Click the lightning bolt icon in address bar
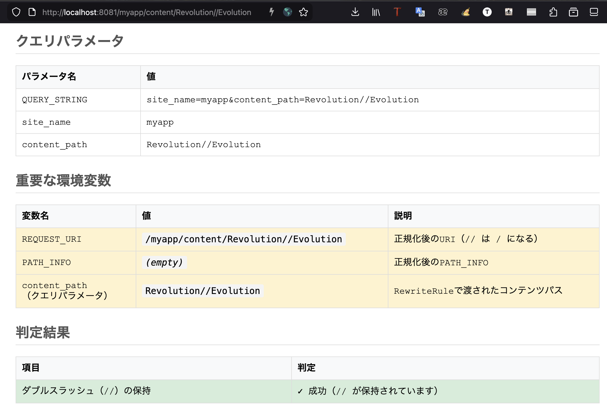The image size is (607, 413). 271,12
